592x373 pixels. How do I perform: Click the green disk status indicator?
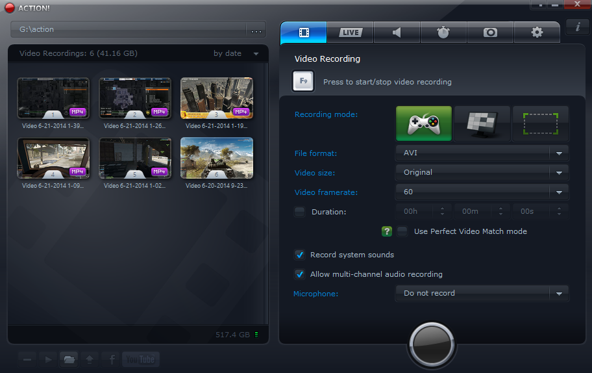click(x=256, y=335)
